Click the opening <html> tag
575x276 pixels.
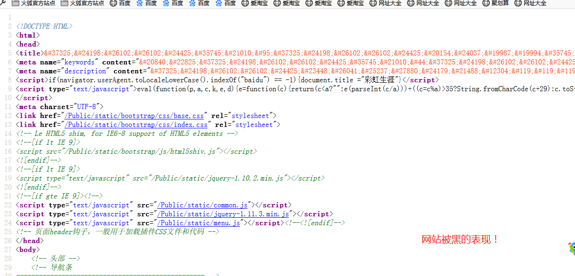point(28,35)
